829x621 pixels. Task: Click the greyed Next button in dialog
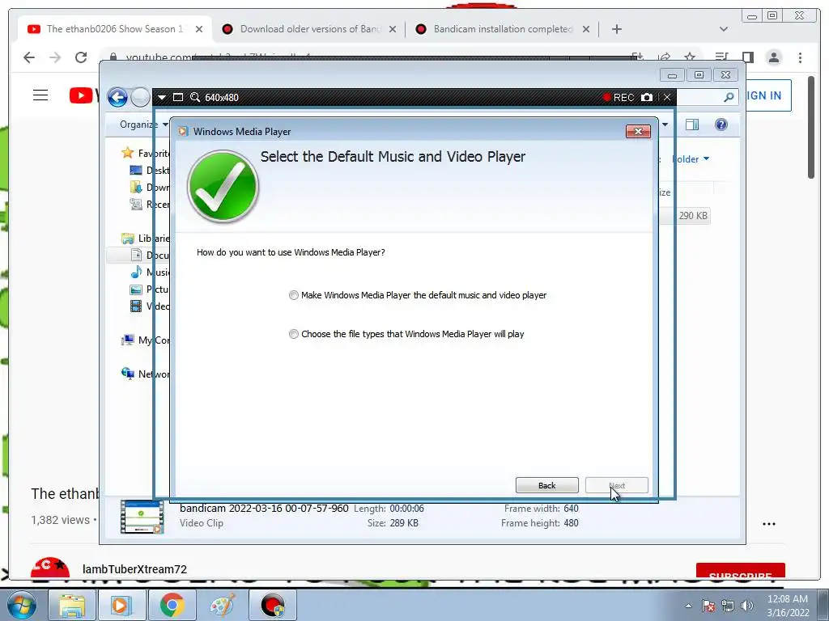[616, 485]
